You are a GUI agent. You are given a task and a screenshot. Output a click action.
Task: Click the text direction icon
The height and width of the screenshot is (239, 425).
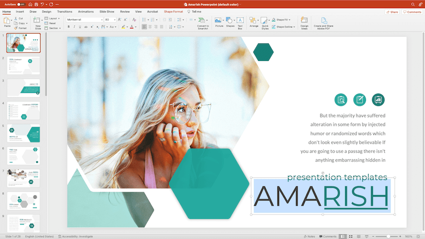point(171,27)
